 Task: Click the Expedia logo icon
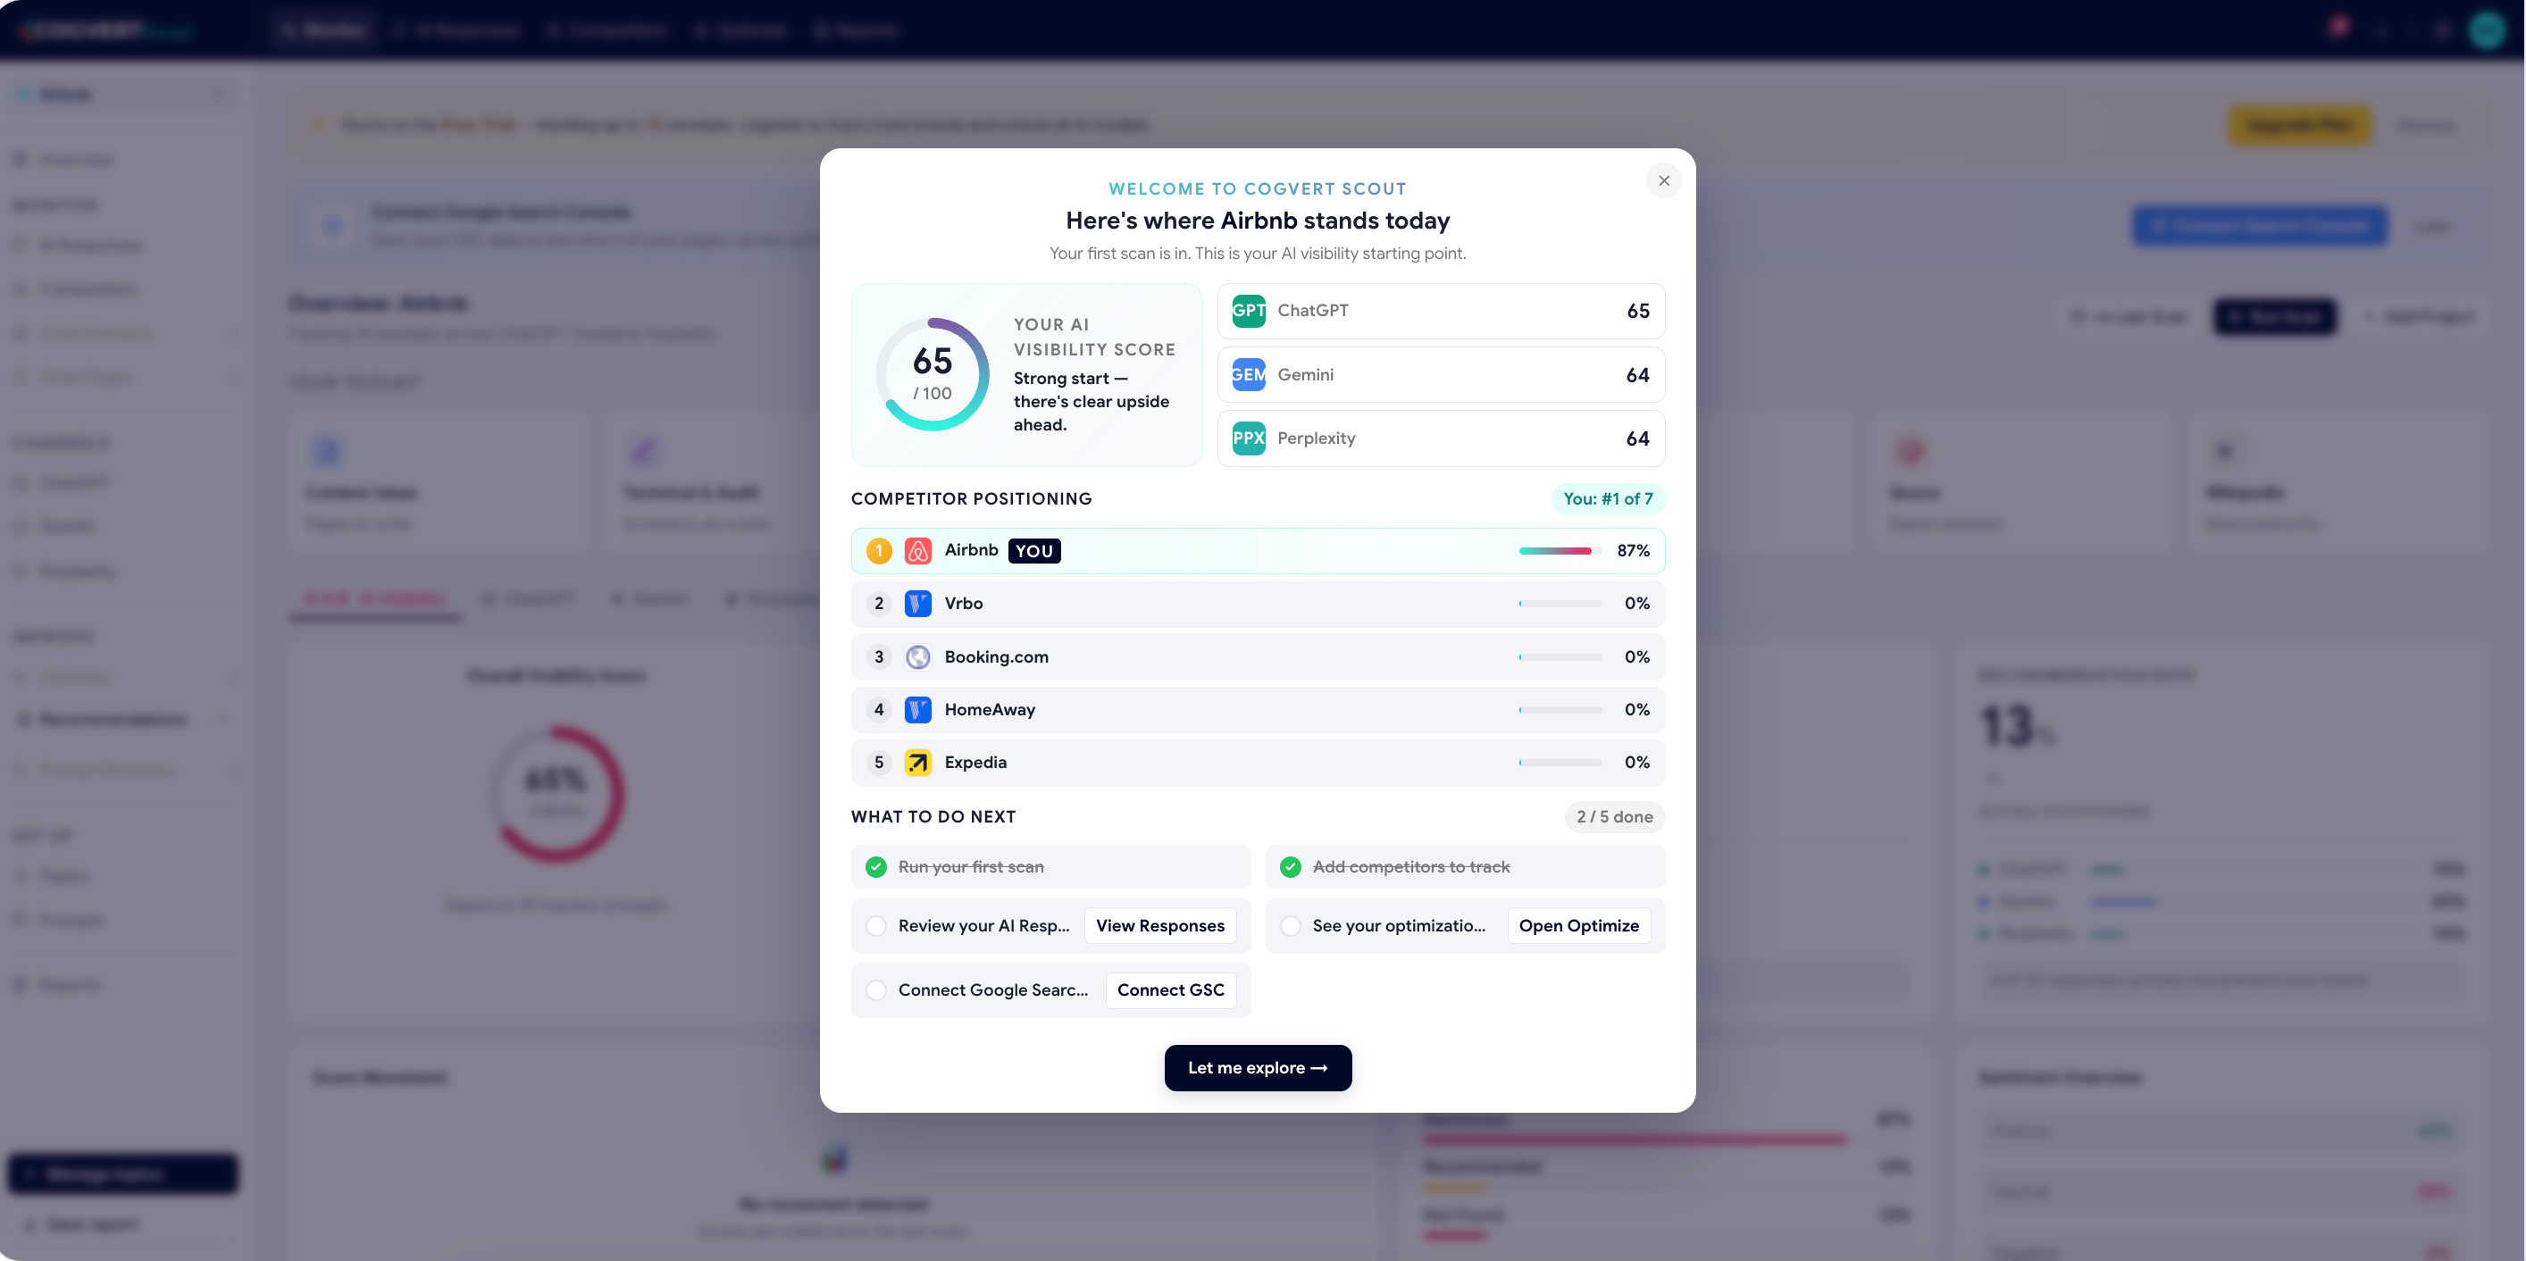click(x=918, y=763)
